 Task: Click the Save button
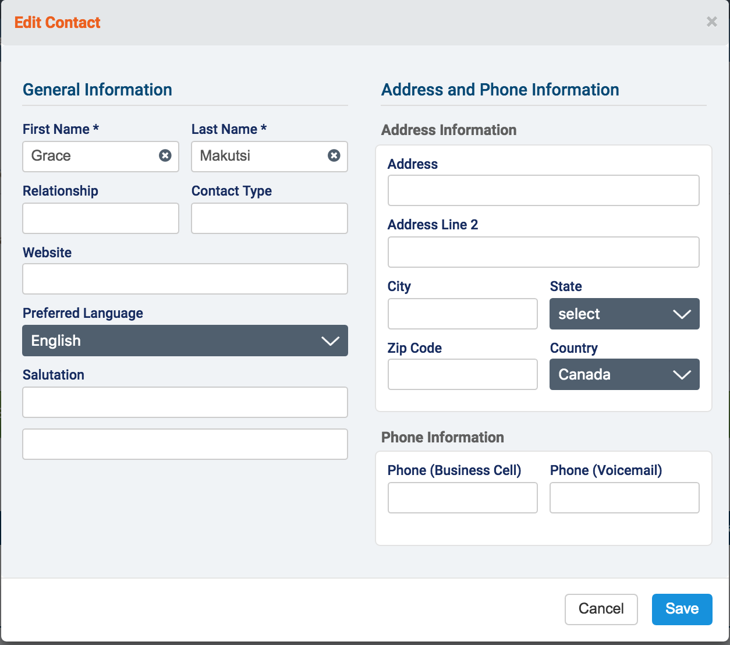point(681,609)
